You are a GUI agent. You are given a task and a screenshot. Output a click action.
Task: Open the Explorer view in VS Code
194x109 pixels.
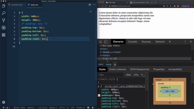(4, 6)
